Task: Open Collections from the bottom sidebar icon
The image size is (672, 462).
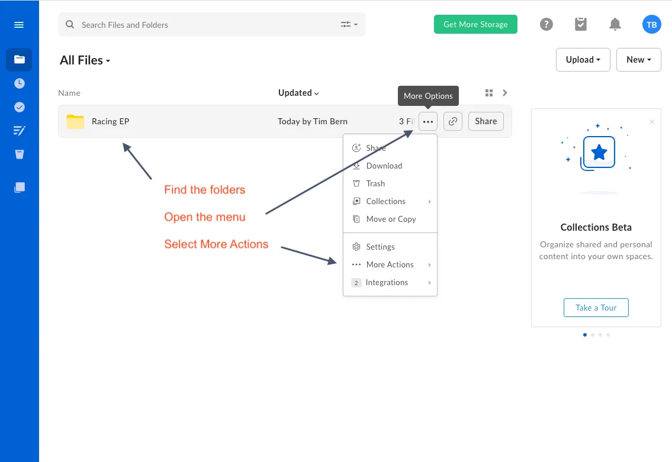Action: (20, 188)
